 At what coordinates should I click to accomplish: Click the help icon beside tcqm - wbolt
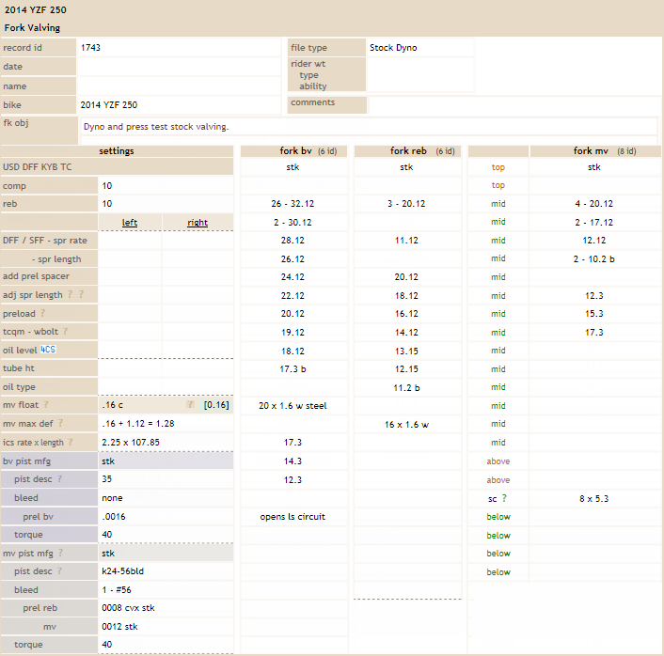[x=67, y=332]
